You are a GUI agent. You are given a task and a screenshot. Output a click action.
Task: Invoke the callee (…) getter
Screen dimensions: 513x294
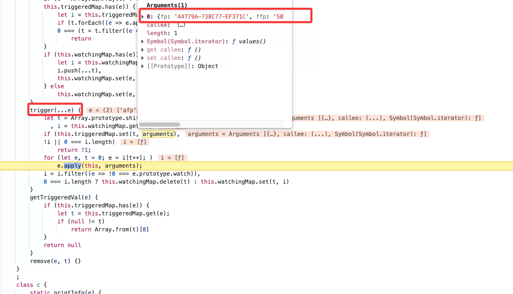181,25
